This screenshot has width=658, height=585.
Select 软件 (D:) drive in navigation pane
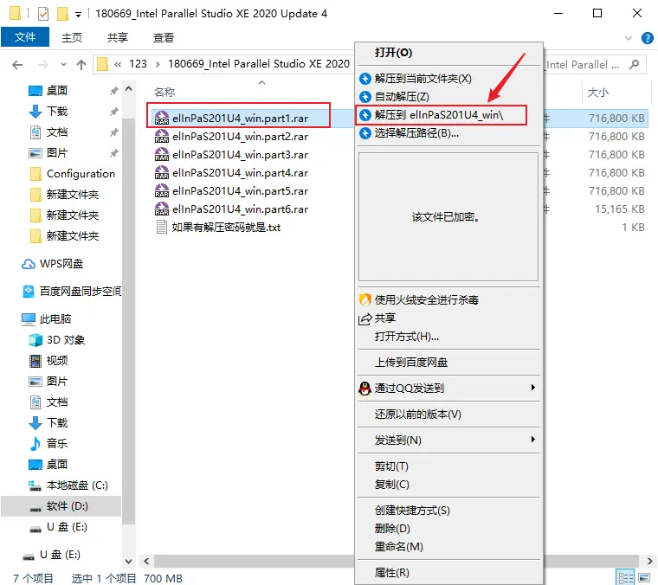pos(61,506)
